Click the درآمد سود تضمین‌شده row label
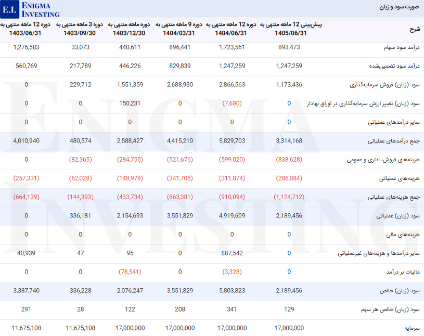Image resolution: width=424 pixels, height=336 pixels. click(396, 66)
